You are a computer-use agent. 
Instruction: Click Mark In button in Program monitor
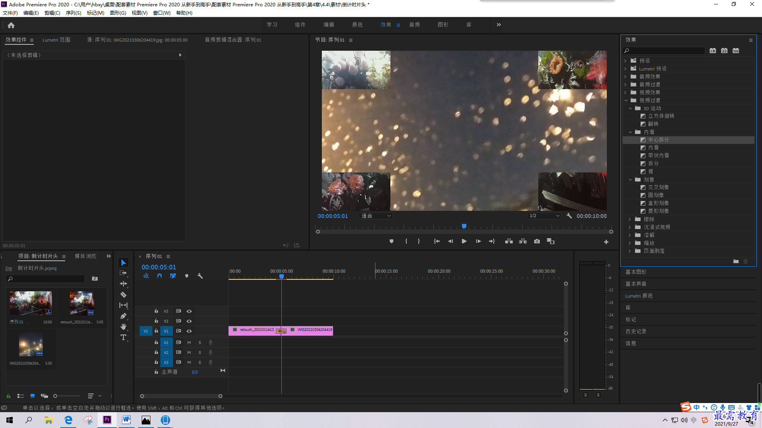tap(406, 241)
